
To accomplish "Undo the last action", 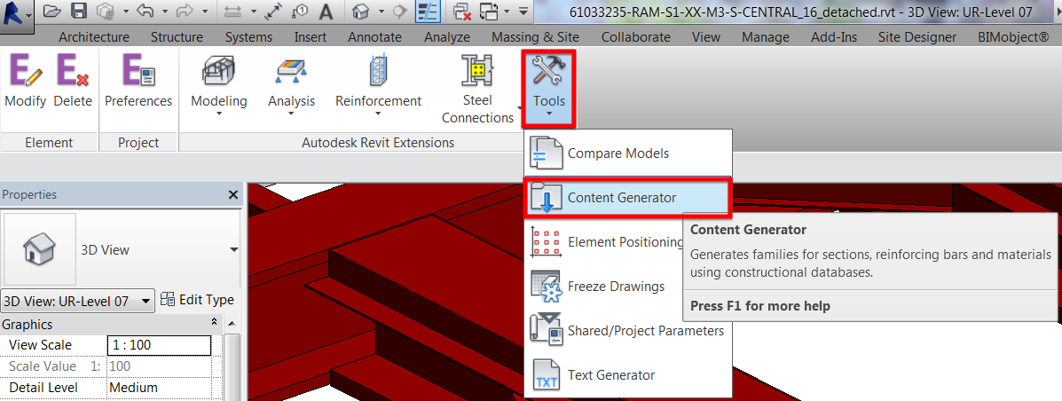I will click(144, 11).
